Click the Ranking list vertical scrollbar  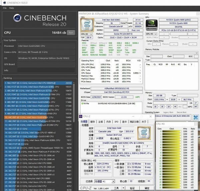[74, 102]
